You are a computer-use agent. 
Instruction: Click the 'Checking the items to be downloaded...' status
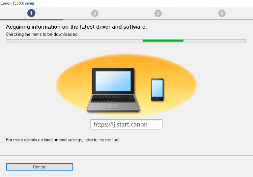point(43,34)
